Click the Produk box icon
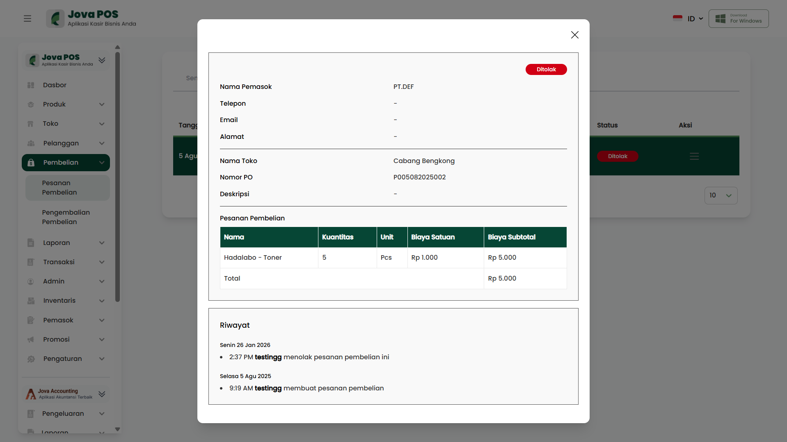The height and width of the screenshot is (442, 787). point(31,104)
